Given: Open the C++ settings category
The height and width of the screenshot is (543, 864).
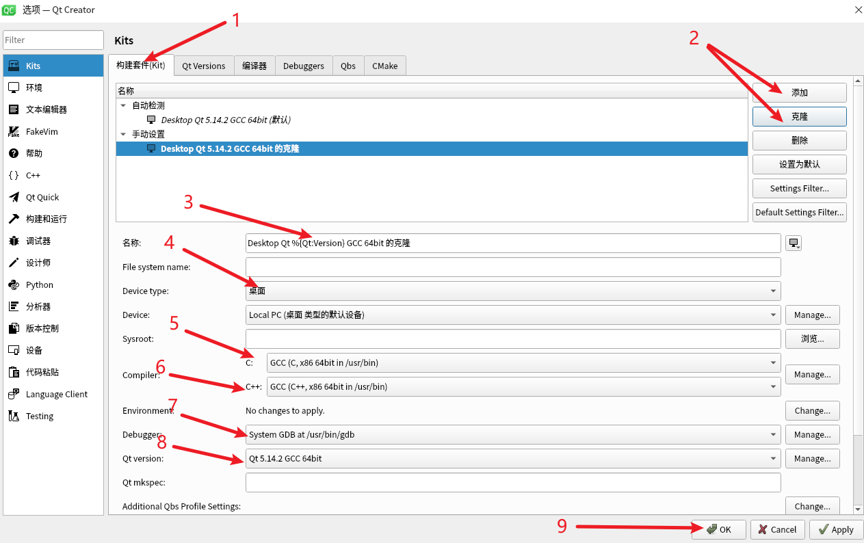Looking at the screenshot, I should point(53,175).
